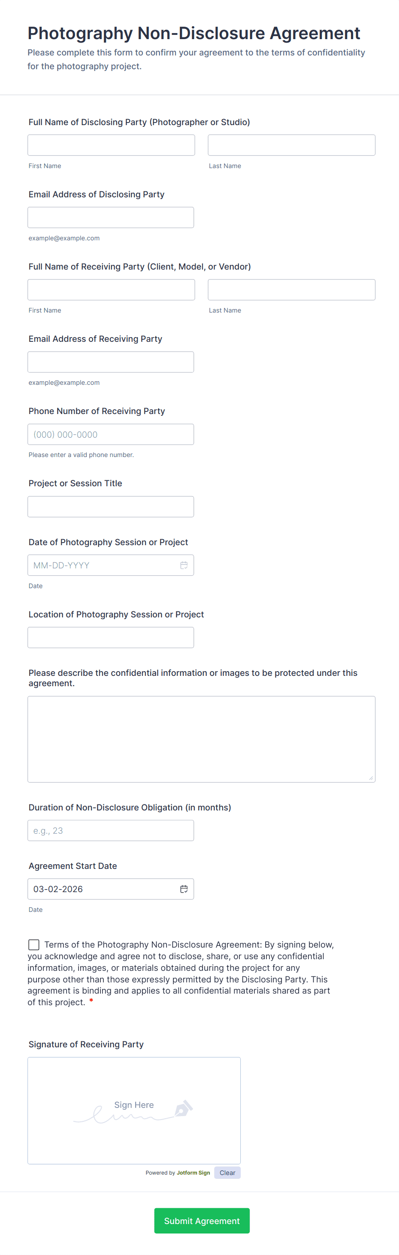
Task: Open the Jotform Sign link
Action: 193,1172
